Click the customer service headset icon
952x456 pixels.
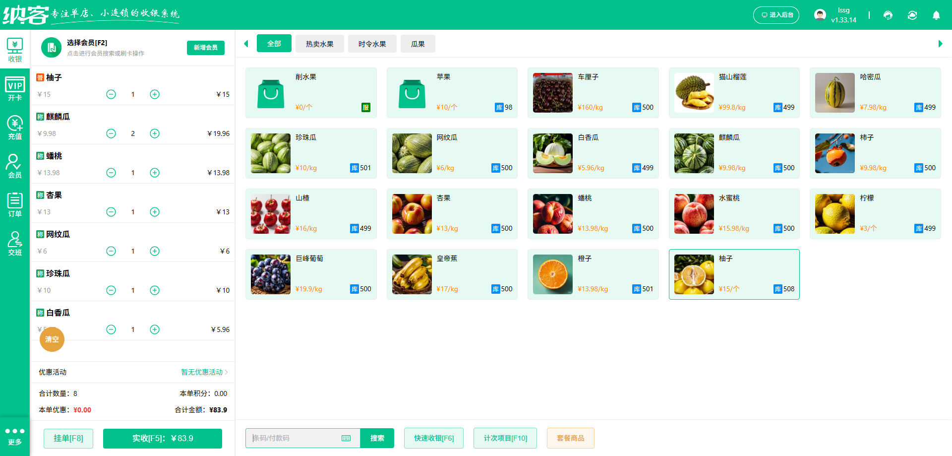[888, 15]
